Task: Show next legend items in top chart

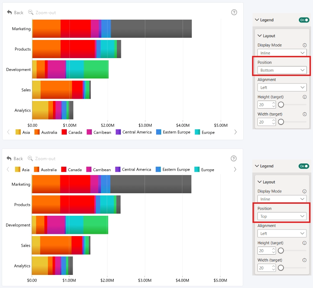Action: click(235, 132)
